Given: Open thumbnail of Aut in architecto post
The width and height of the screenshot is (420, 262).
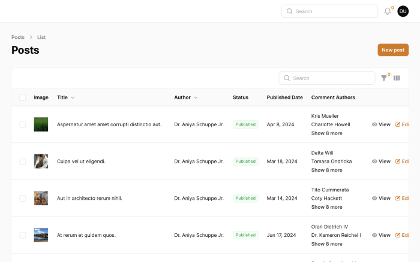Looking at the screenshot, I should (41, 198).
